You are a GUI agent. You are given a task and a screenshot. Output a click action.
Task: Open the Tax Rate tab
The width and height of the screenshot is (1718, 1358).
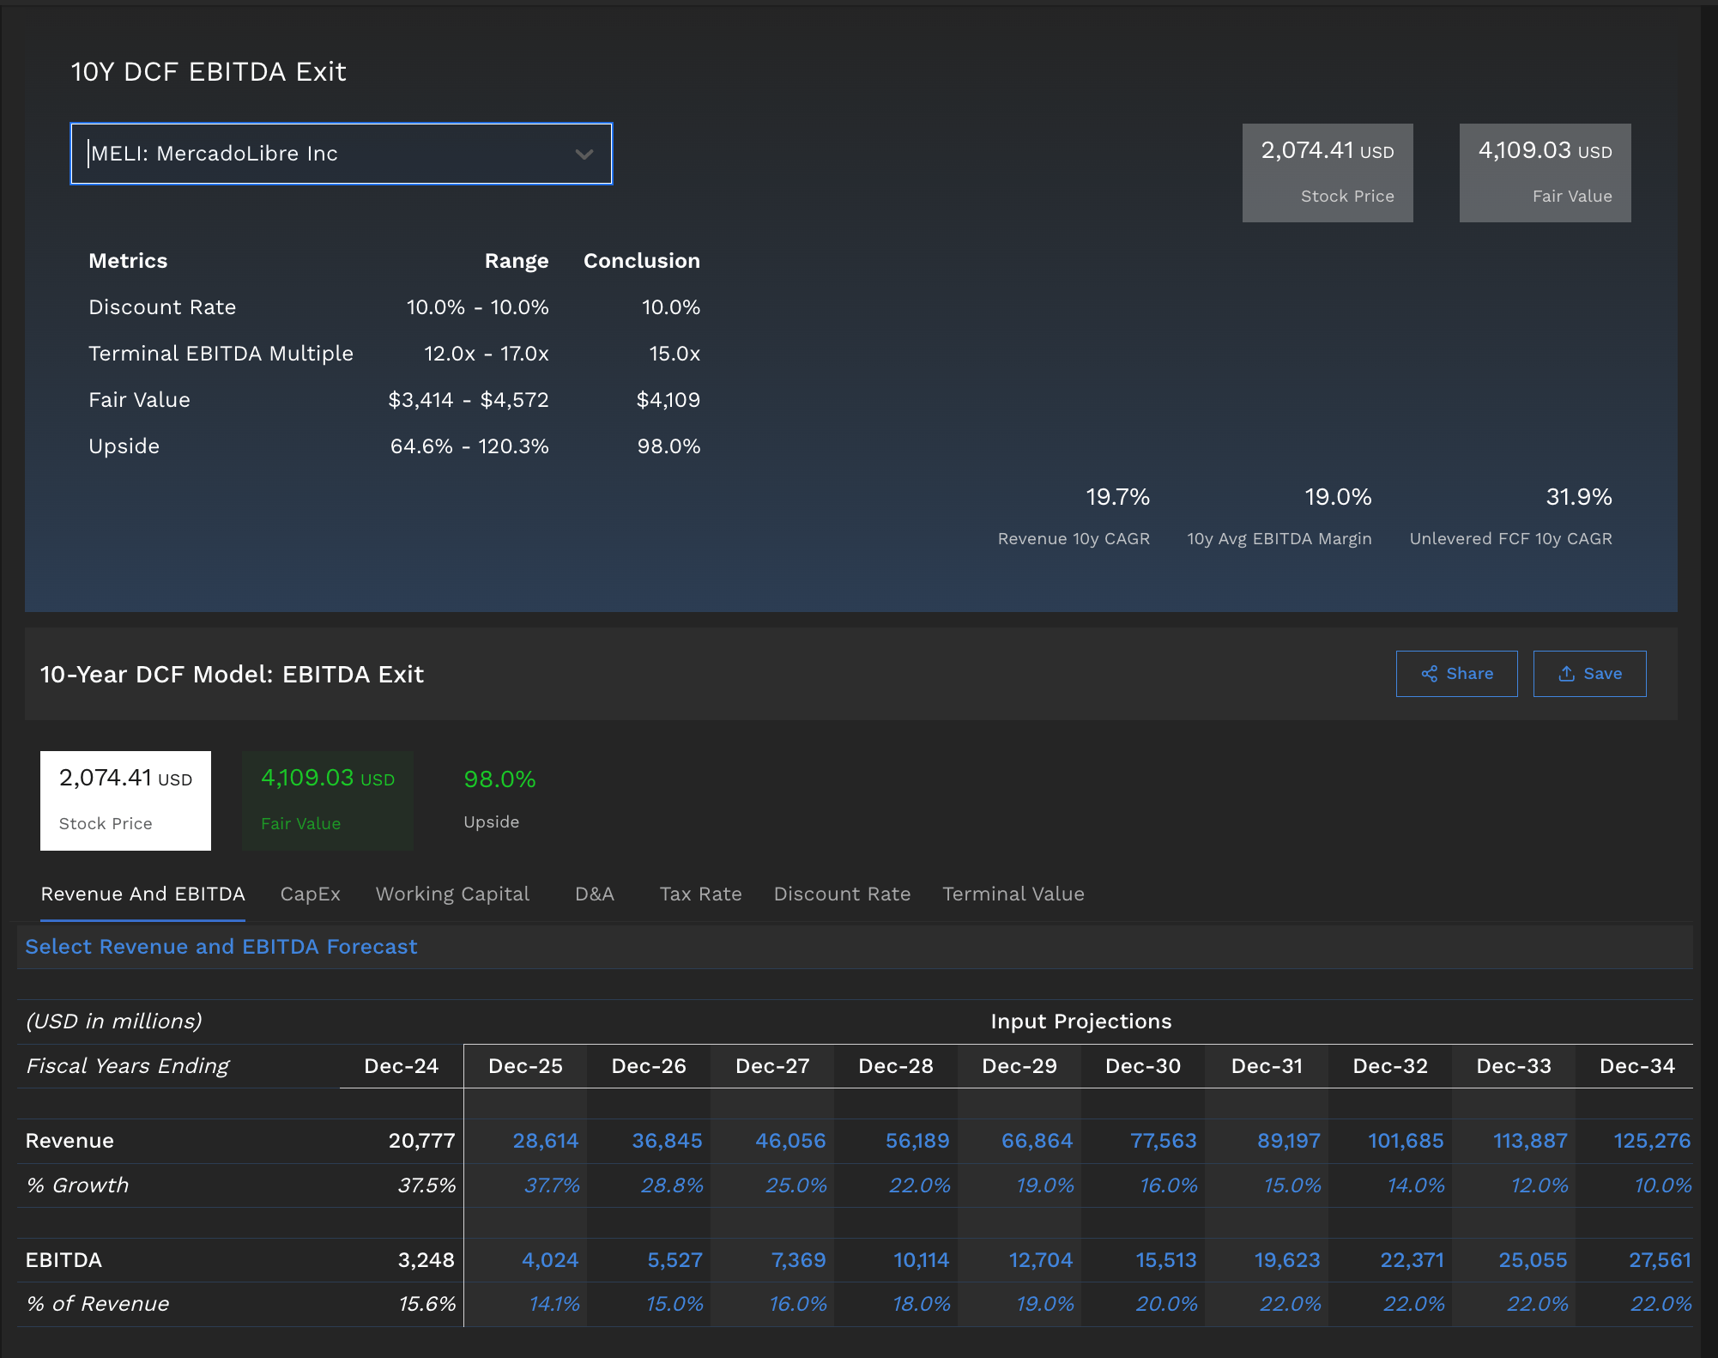click(700, 894)
